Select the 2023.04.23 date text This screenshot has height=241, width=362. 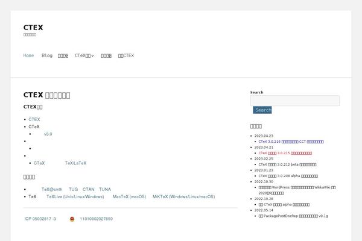click(264, 136)
